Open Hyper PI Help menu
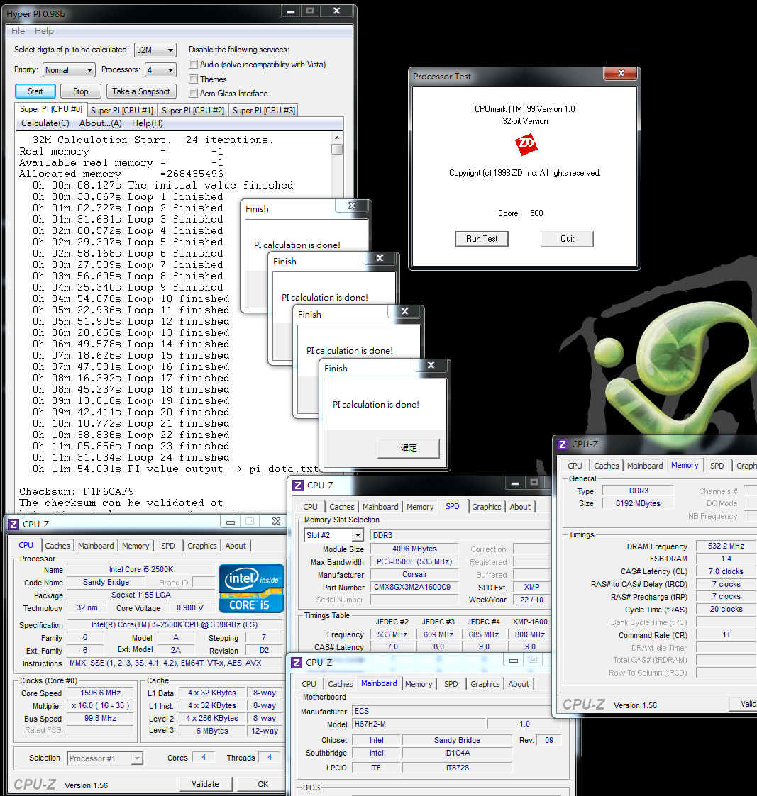The height and width of the screenshot is (796, 757). [x=44, y=31]
